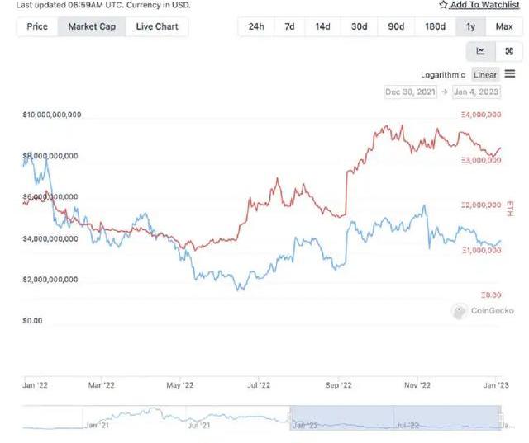Choose the 90d time range
The width and height of the screenshot is (529, 443).
(x=396, y=26)
